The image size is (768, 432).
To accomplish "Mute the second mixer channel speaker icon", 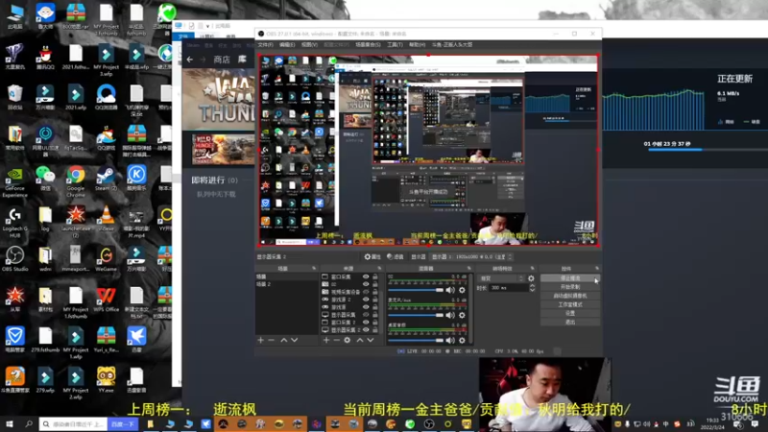I will (x=450, y=315).
